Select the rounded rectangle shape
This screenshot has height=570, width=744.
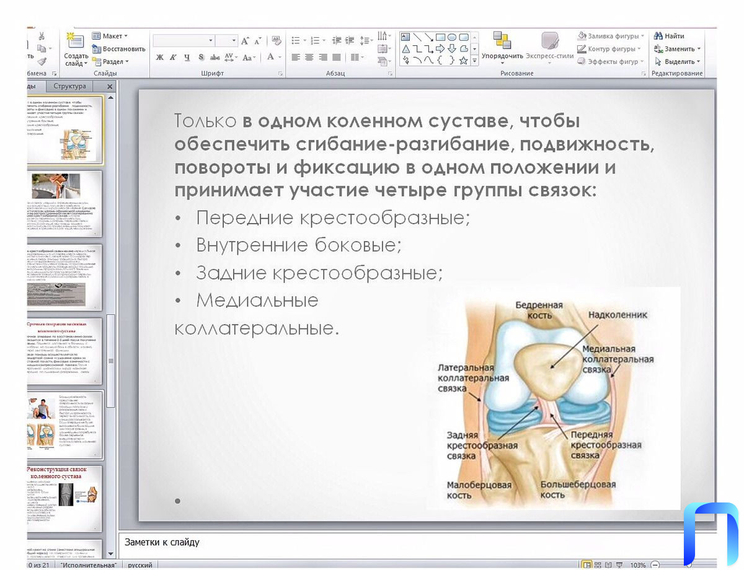tap(463, 37)
